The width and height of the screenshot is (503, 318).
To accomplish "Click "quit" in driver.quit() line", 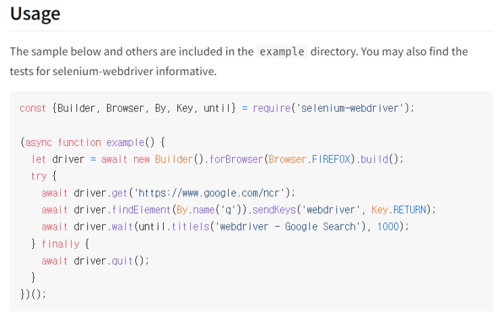I will (x=123, y=261).
